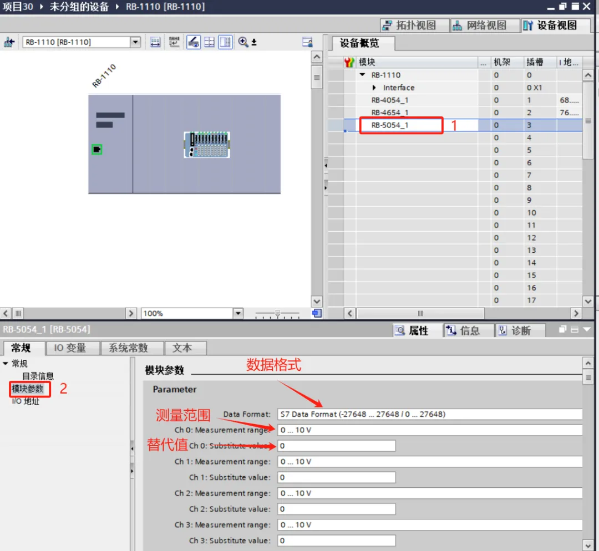This screenshot has height=551, width=599.
Task: Collapse the RB-1110 tree row
Action: (363, 75)
